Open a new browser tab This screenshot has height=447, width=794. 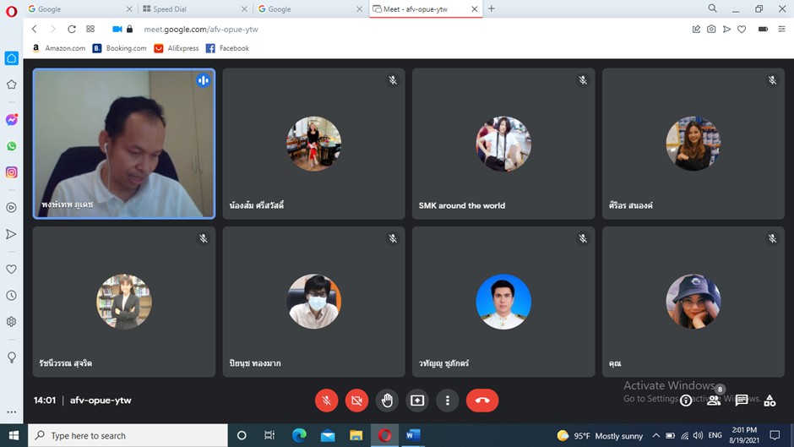(x=492, y=8)
